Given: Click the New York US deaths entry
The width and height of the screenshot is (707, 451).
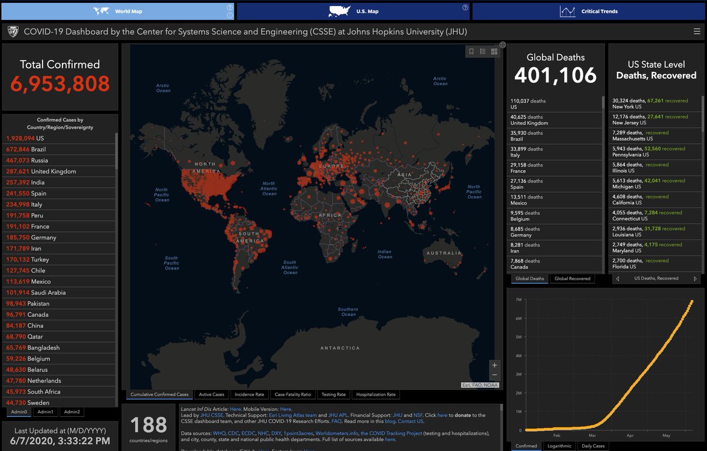Looking at the screenshot, I should tap(655, 104).
